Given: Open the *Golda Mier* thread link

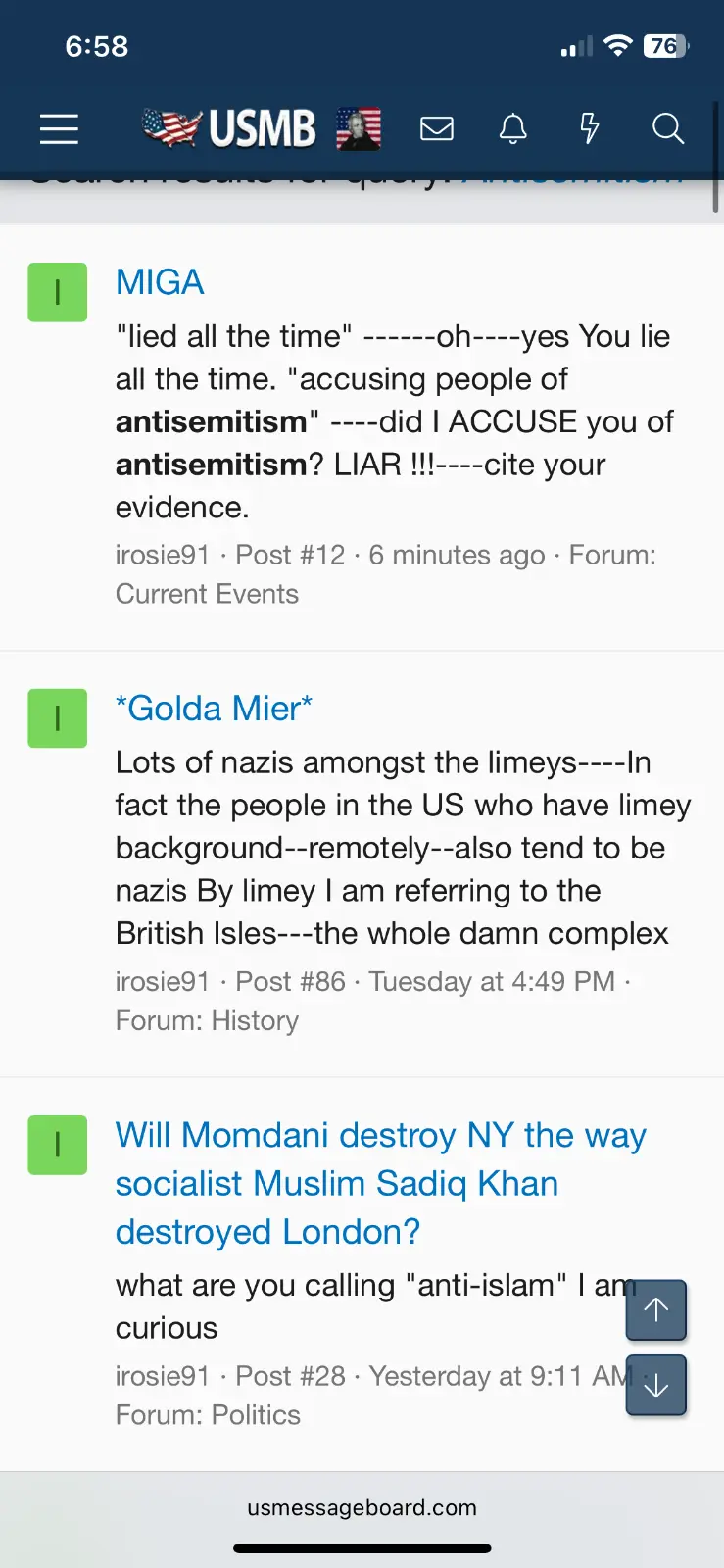Looking at the screenshot, I should (x=214, y=709).
